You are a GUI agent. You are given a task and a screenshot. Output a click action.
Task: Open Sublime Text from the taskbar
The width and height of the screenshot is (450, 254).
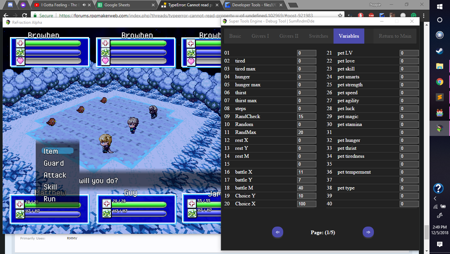pyautogui.click(x=439, y=98)
